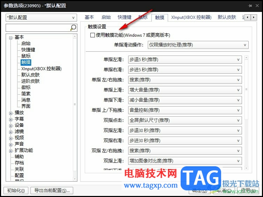Select 默认皮肤 in the tree
The width and height of the screenshot is (263, 197).
click(30, 75)
